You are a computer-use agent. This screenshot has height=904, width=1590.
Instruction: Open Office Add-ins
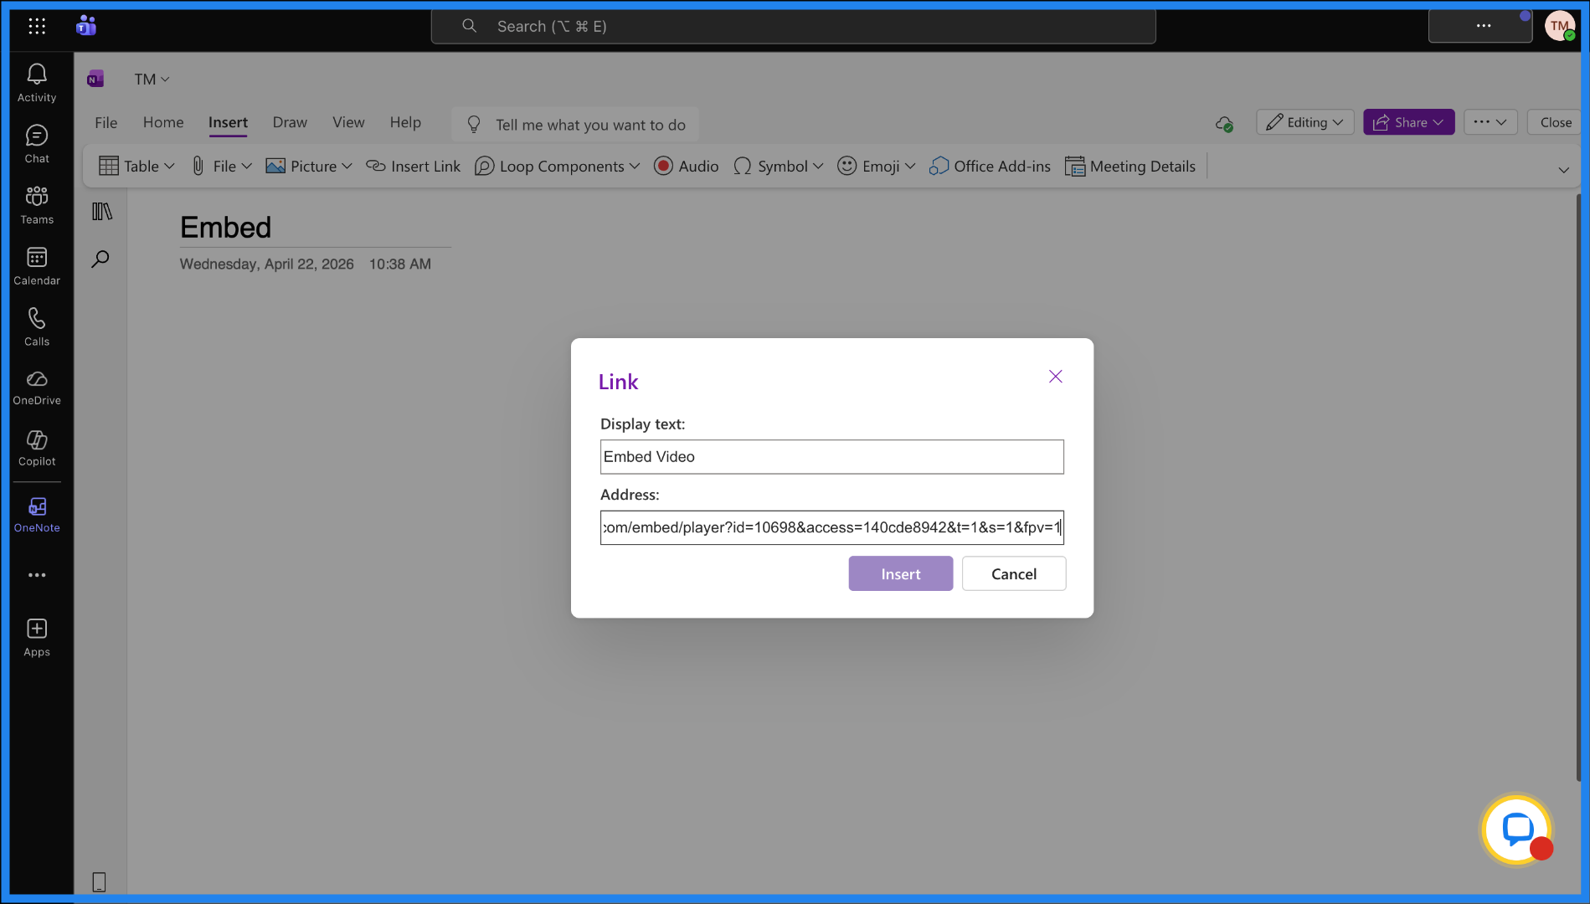tap(990, 167)
